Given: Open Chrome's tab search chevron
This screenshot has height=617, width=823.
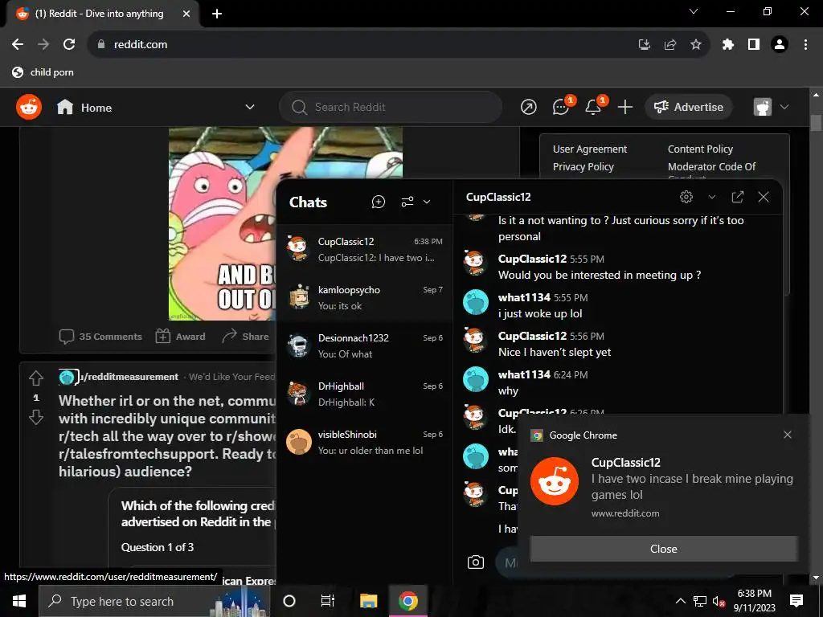Looking at the screenshot, I should point(694,11).
